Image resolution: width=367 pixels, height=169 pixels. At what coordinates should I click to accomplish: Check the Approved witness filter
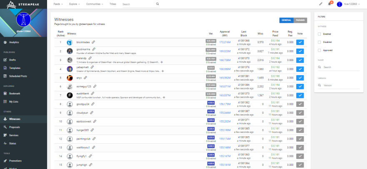[x=319, y=50]
